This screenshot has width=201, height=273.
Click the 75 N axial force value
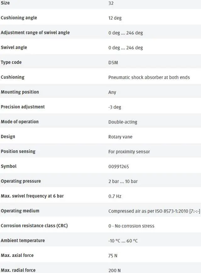(113, 256)
